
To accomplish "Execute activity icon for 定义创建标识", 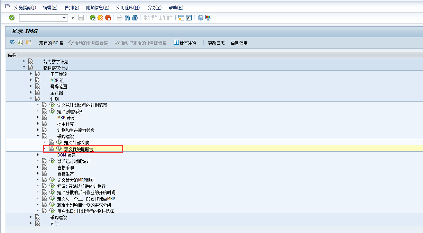I will click(52, 111).
